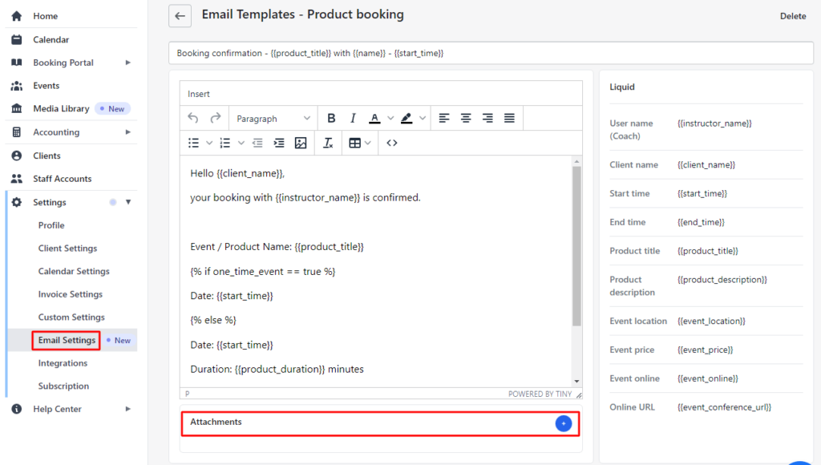Open the text highlight color picker
The width and height of the screenshot is (821, 465).
411,118
